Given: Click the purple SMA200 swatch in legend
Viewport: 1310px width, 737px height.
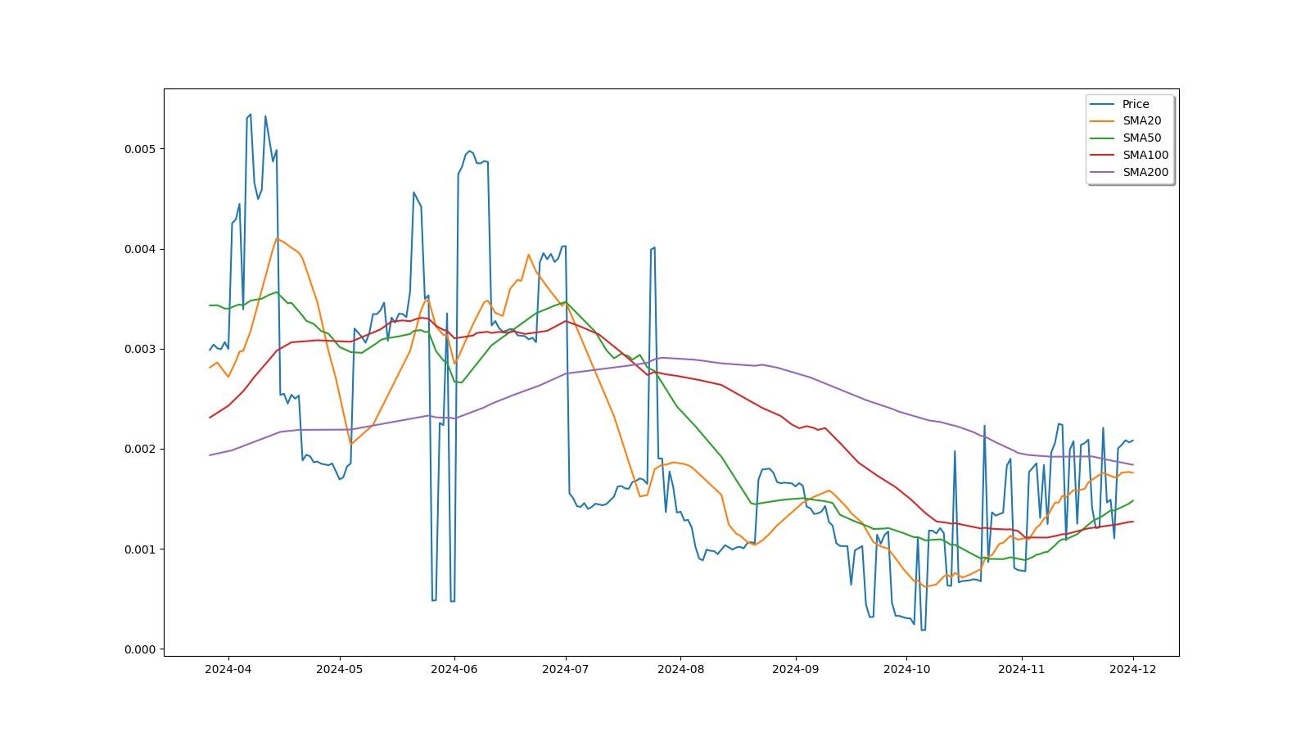Looking at the screenshot, I should pos(1103,173).
